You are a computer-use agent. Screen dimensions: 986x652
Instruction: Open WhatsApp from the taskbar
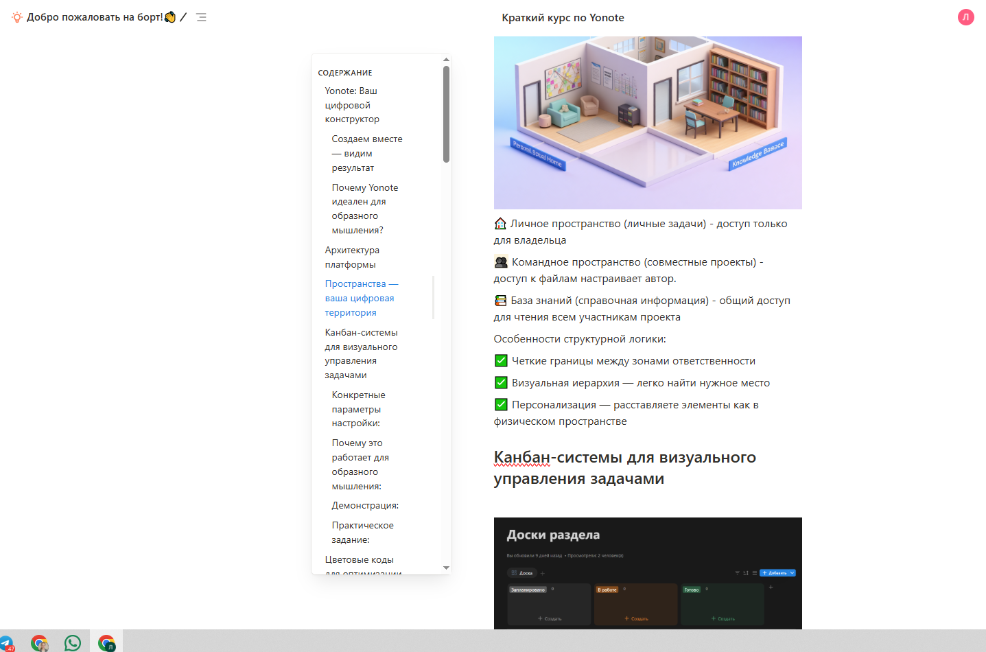73,643
